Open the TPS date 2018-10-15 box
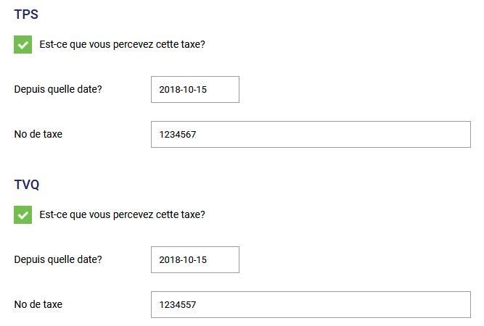The image size is (484, 326). click(194, 90)
